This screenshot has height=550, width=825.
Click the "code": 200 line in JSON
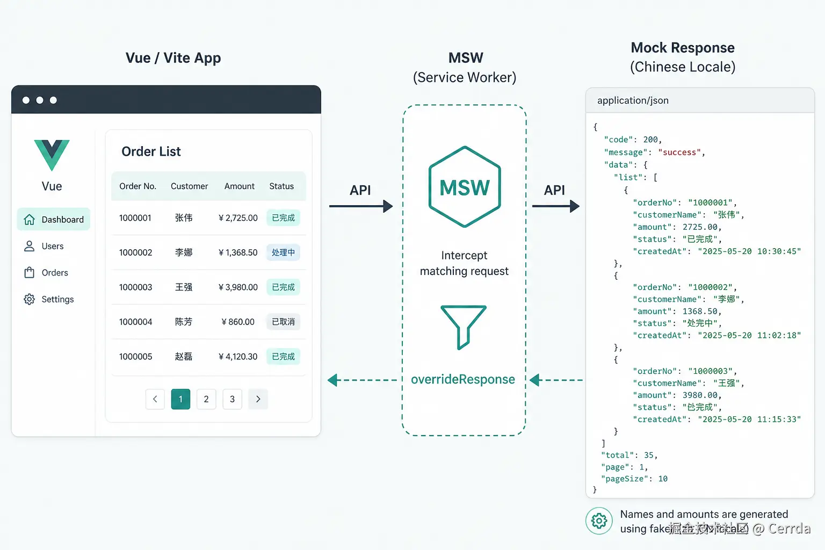[x=633, y=140]
